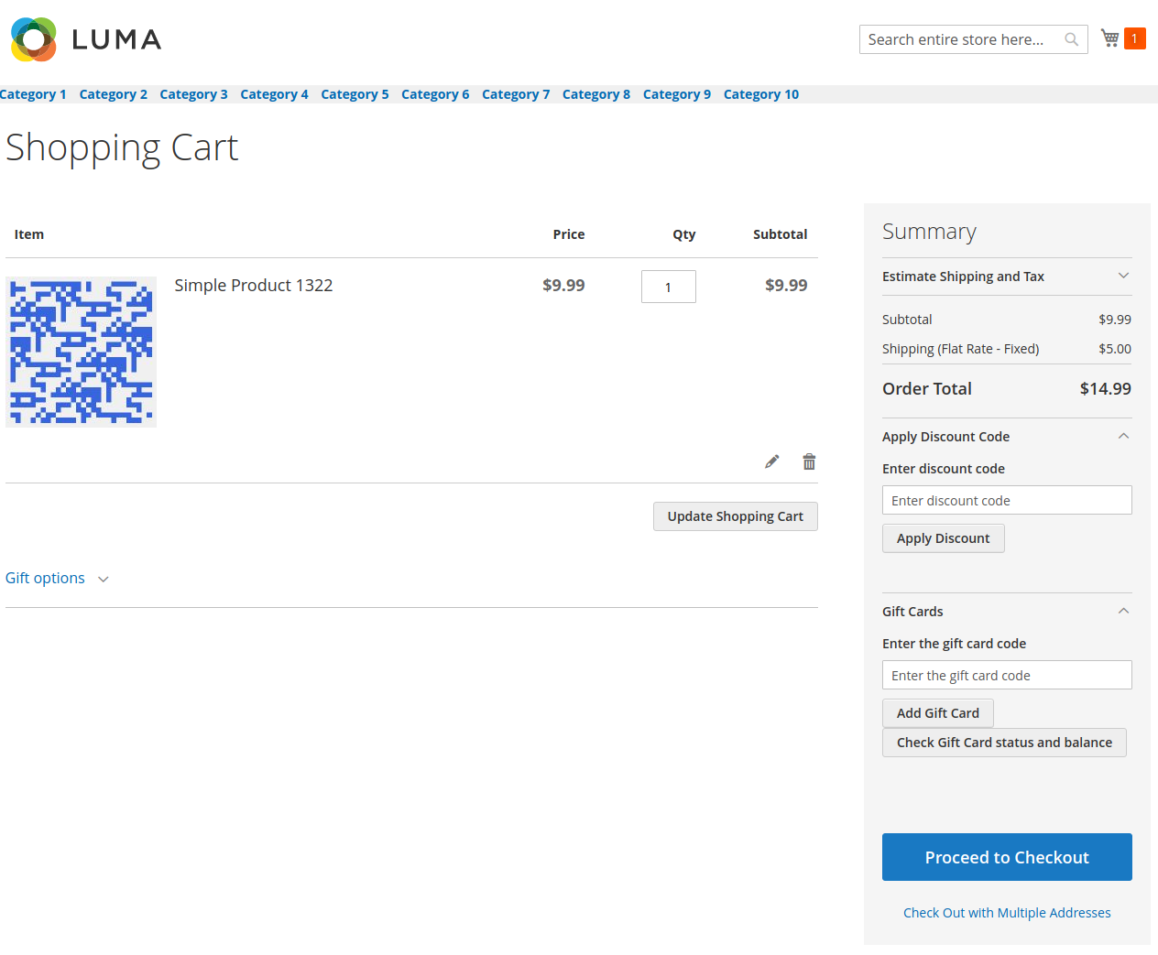Click the Order Total label
Image resolution: width=1158 pixels, height=955 pixels.
click(x=927, y=388)
